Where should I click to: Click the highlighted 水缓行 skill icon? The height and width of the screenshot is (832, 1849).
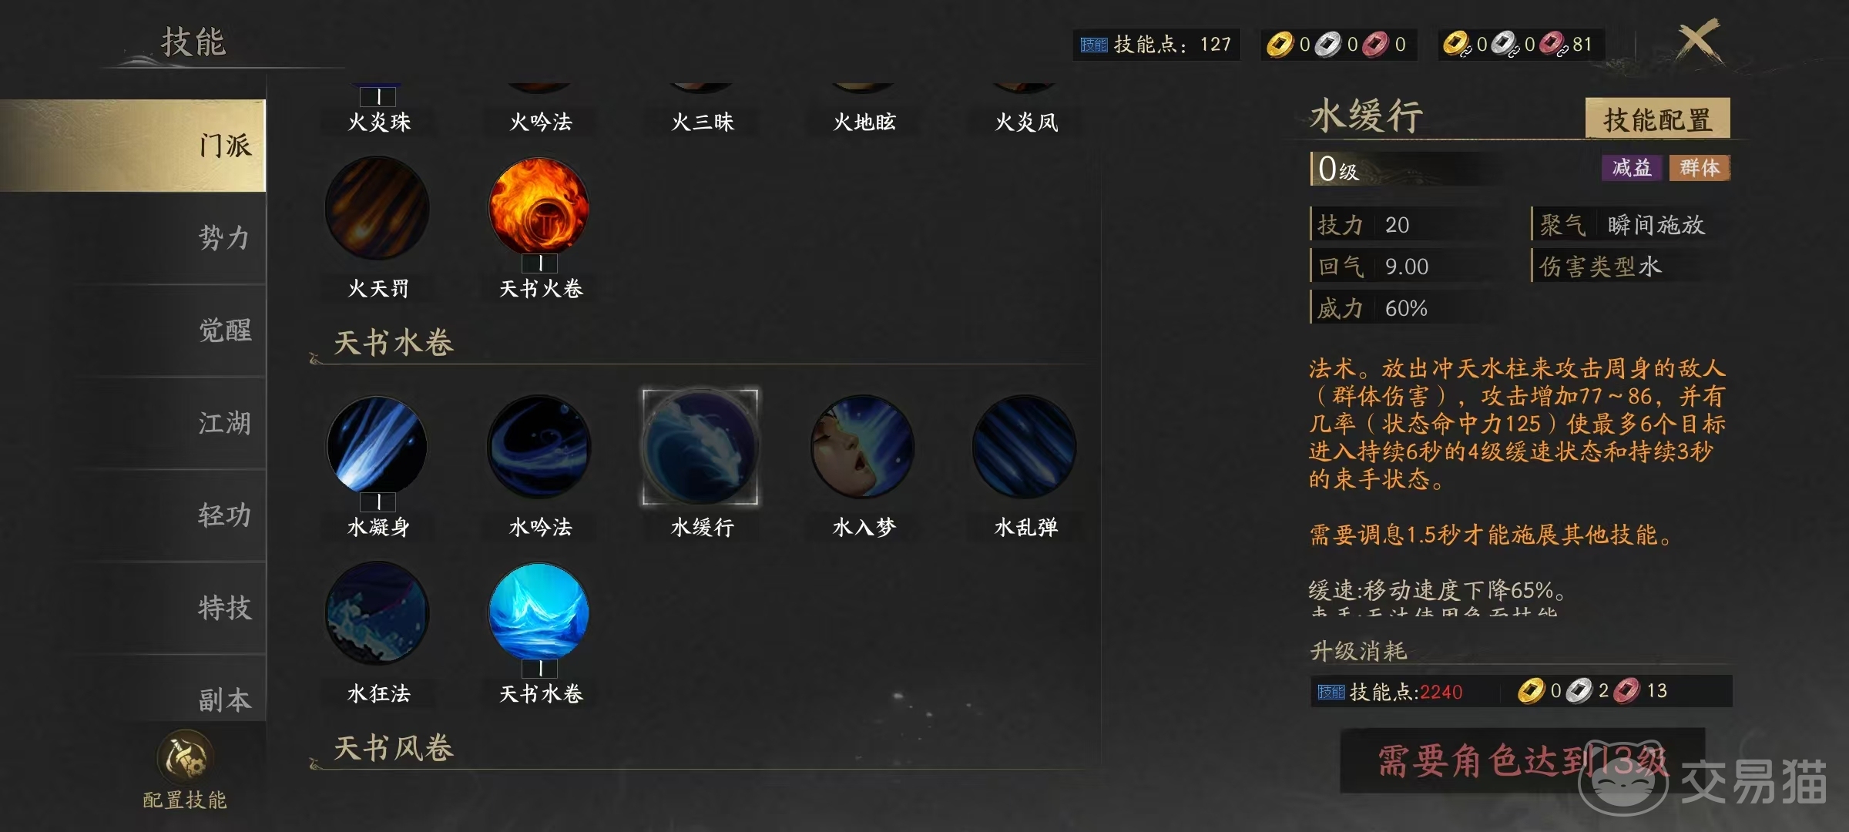click(x=700, y=447)
